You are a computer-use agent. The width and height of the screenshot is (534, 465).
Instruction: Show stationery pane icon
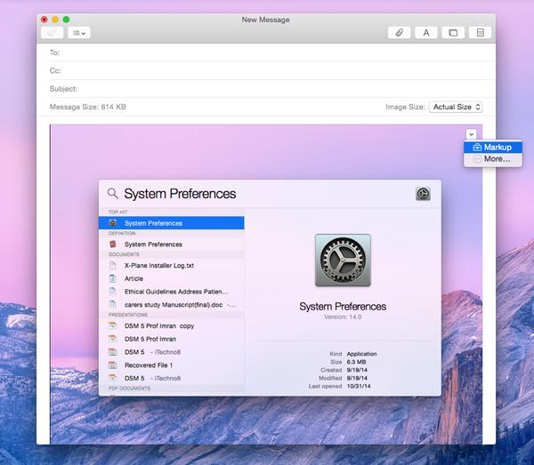[481, 33]
